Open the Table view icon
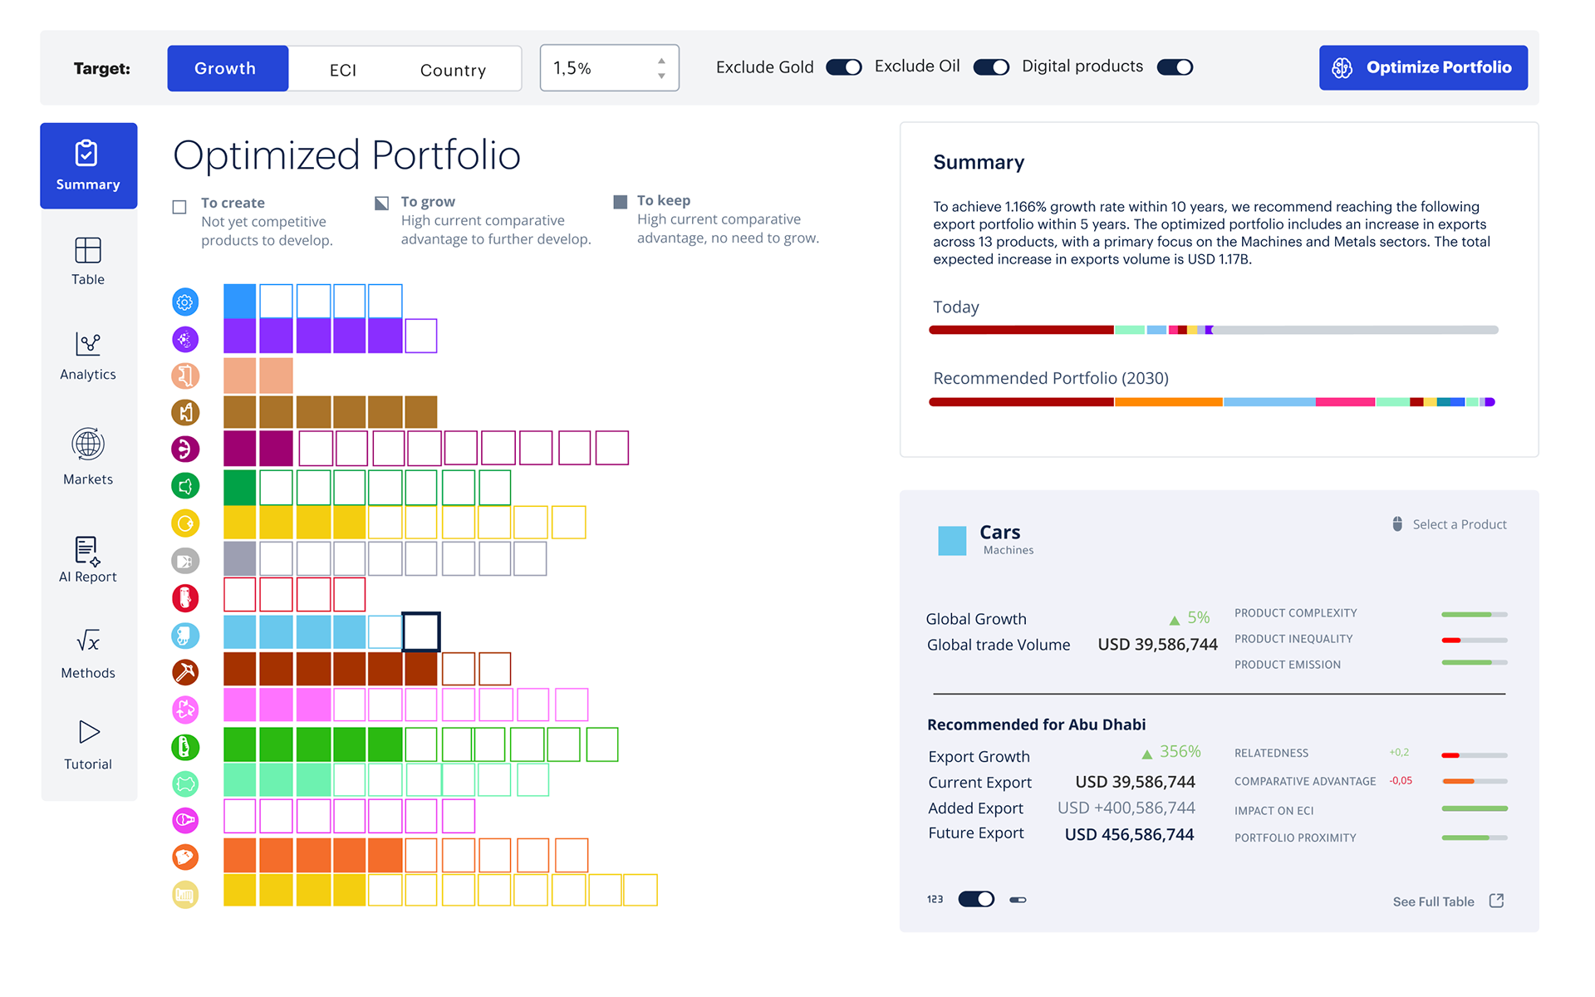 click(x=88, y=251)
